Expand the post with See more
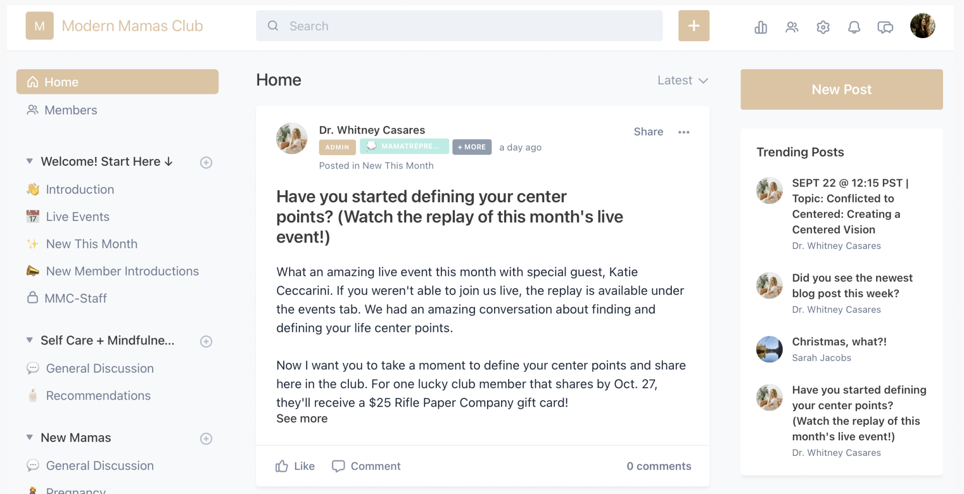The image size is (964, 494). pos(302,419)
